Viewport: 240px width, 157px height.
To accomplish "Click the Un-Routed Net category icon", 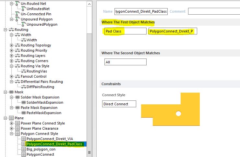I will coord(17,4).
